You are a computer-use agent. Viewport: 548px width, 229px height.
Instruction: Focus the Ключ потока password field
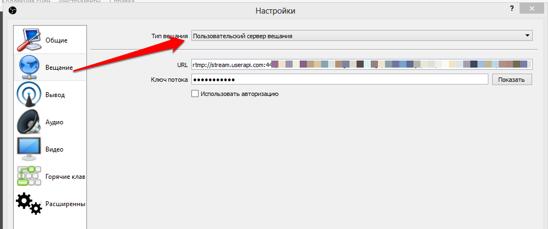point(339,80)
